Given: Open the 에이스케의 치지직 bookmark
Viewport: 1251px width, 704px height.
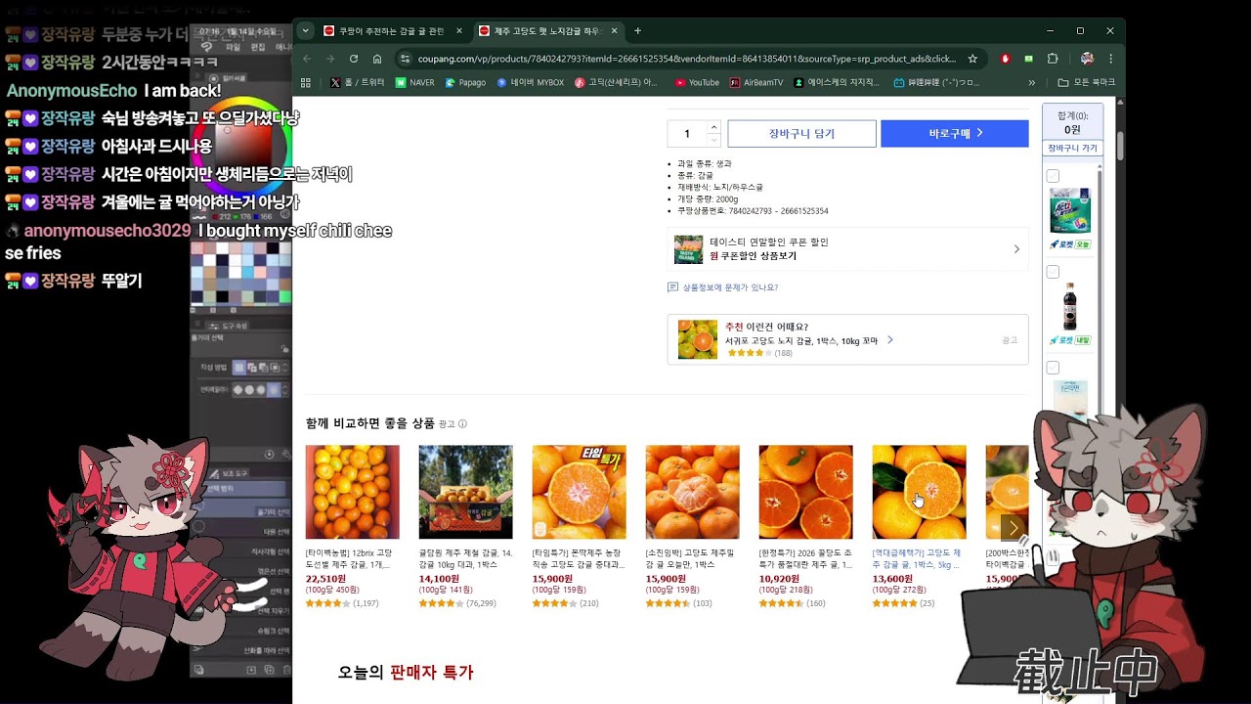Looking at the screenshot, I should coord(837,83).
